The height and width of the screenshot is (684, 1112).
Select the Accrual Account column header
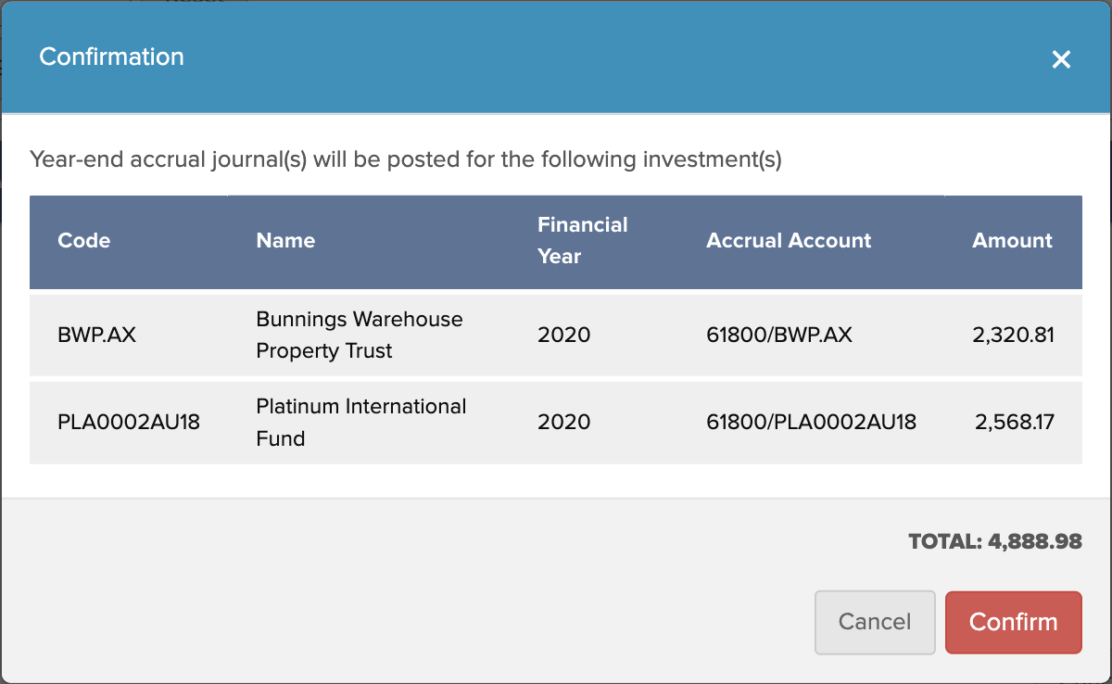pyautogui.click(x=789, y=240)
